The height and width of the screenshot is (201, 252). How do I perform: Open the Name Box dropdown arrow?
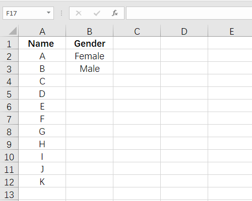pos(48,13)
